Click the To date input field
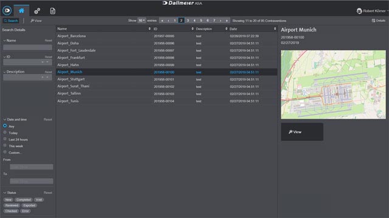This screenshot has height=218, width=389. (32, 181)
